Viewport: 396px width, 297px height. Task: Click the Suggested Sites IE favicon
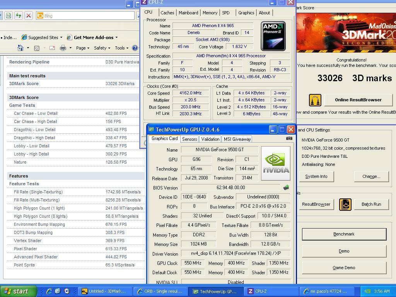coord(24,38)
